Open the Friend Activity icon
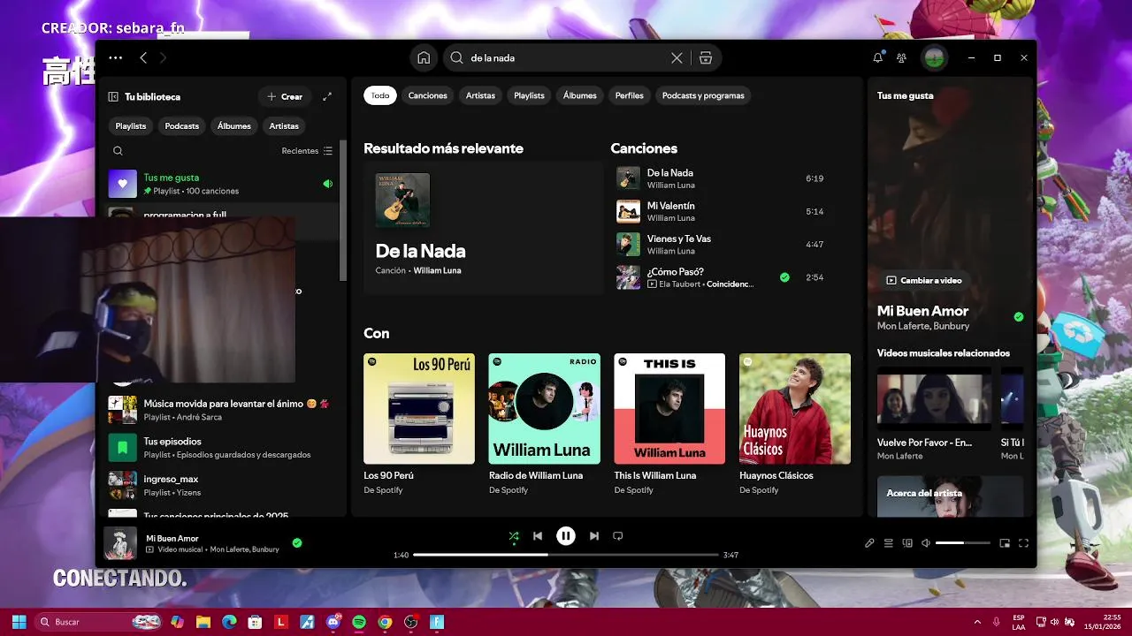 901,57
